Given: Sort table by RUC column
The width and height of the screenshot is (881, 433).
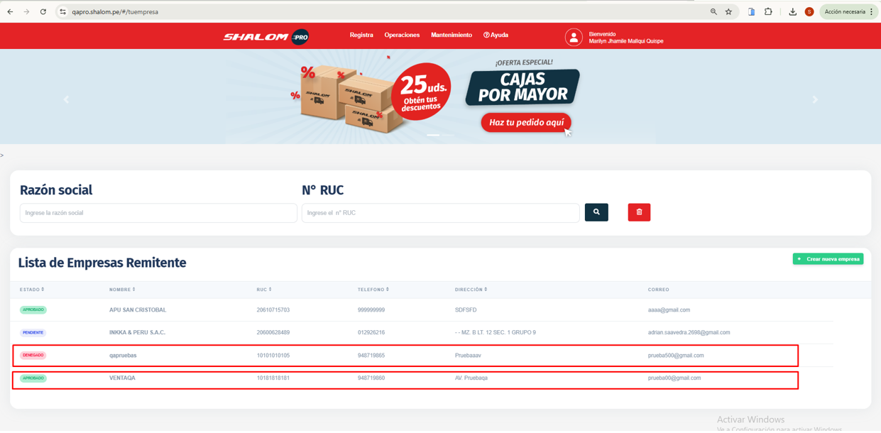Looking at the screenshot, I should [263, 290].
